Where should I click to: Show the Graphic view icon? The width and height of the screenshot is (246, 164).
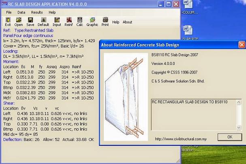[92, 22]
